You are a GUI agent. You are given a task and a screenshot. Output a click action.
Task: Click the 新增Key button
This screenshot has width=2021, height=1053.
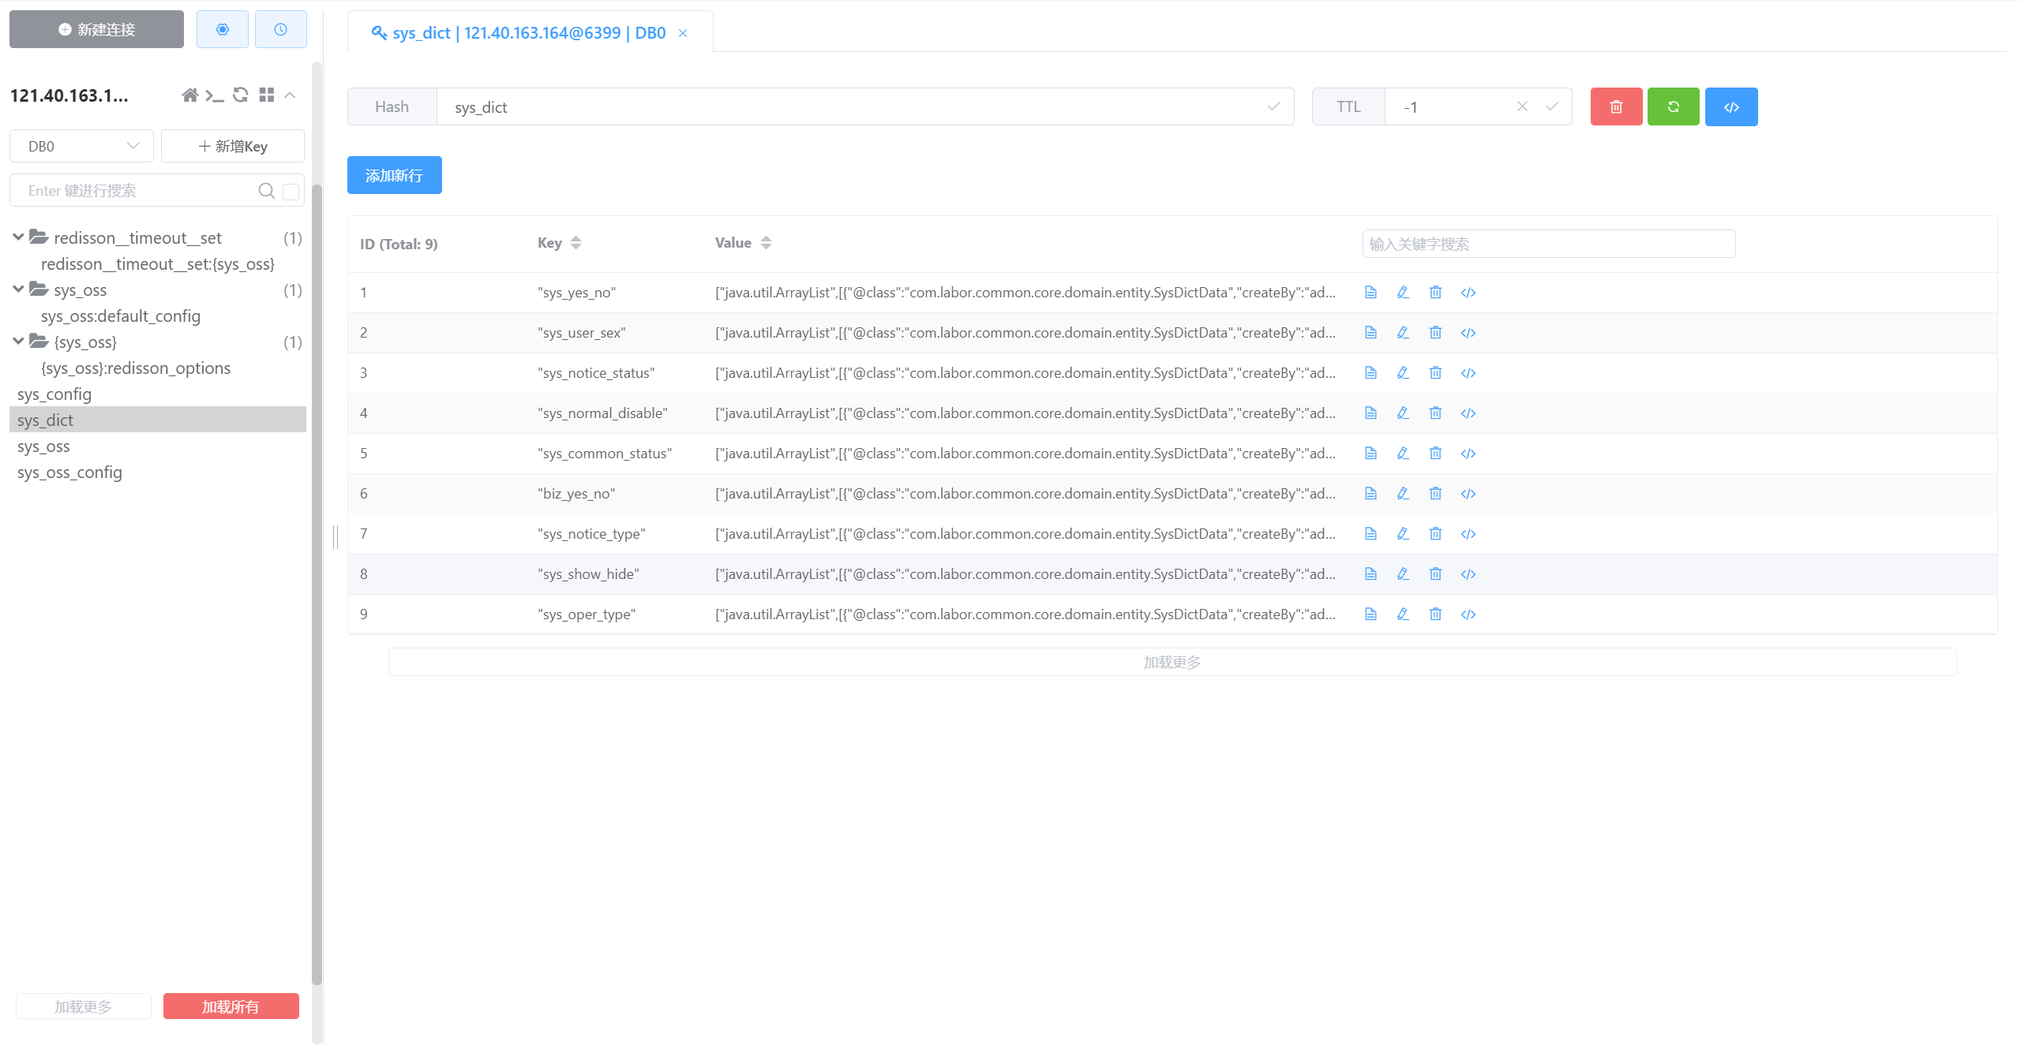[x=233, y=146]
